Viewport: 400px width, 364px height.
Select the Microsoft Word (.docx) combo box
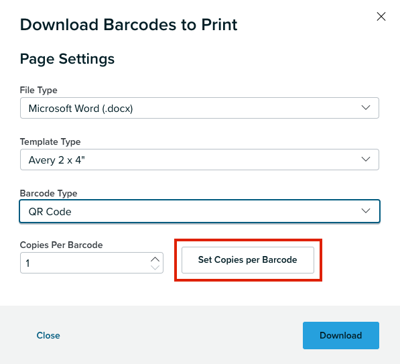(x=200, y=108)
